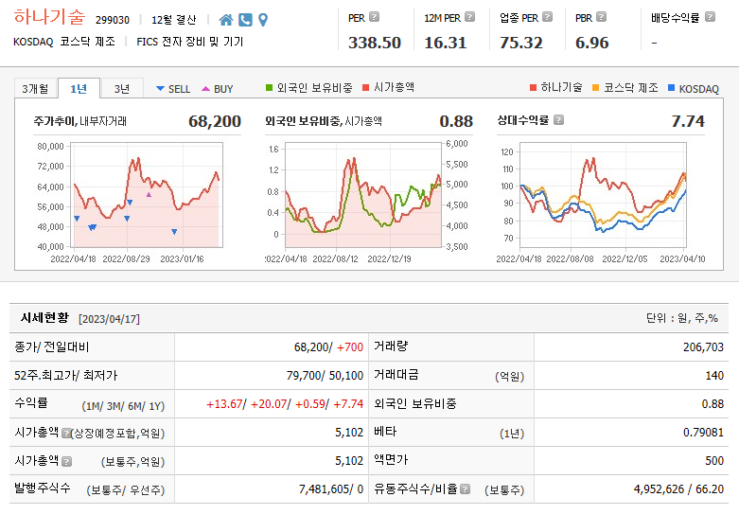739x515 pixels.
Task: Click the PBR value 6.96
Action: point(592,43)
